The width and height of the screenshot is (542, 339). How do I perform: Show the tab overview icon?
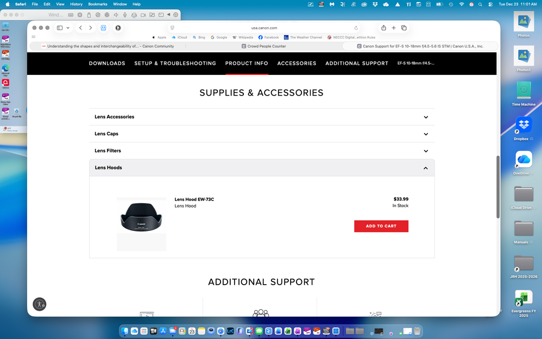pos(404,28)
